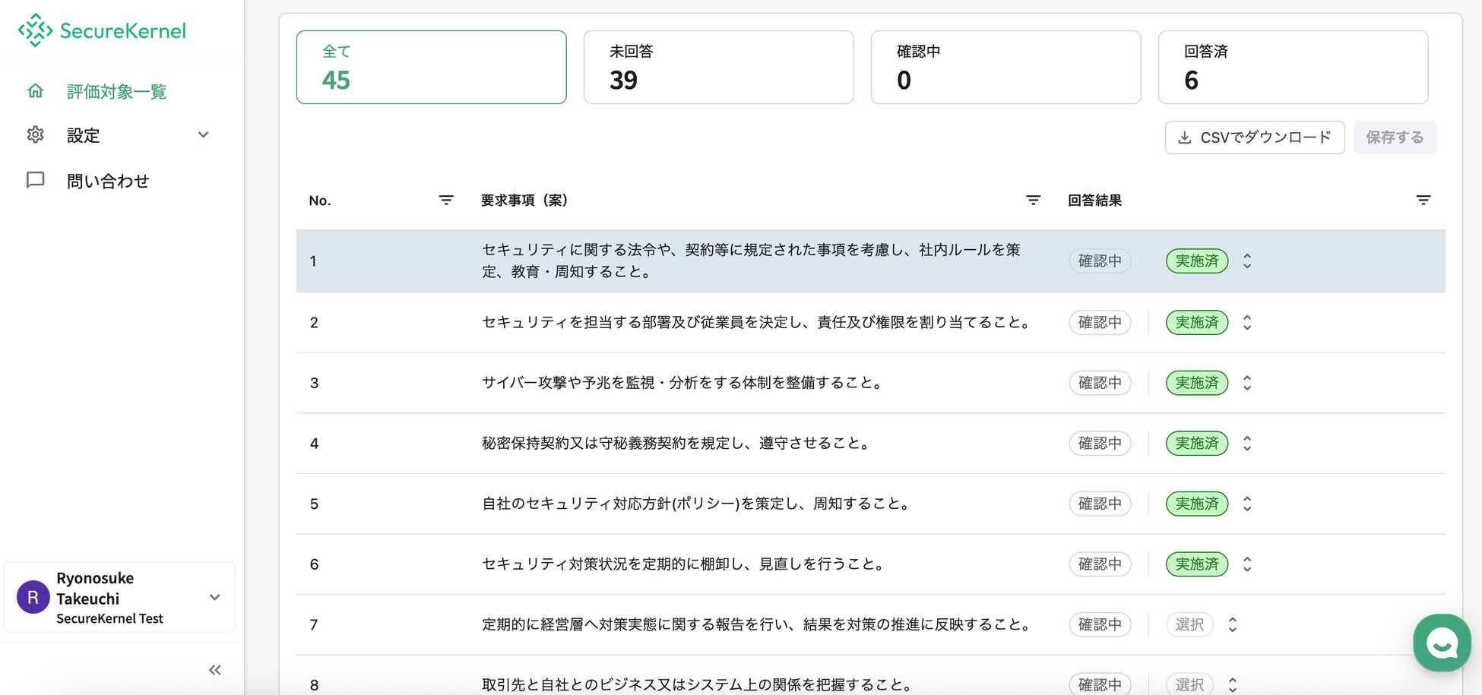Click the user avatar R circle

(33, 597)
